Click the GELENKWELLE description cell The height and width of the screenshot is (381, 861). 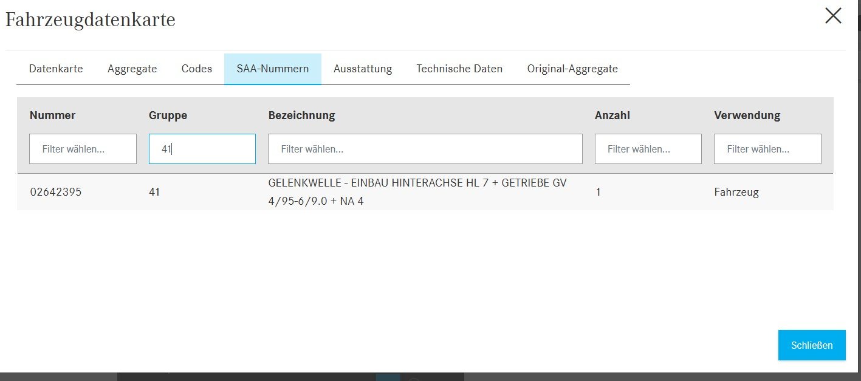pyautogui.click(x=417, y=192)
